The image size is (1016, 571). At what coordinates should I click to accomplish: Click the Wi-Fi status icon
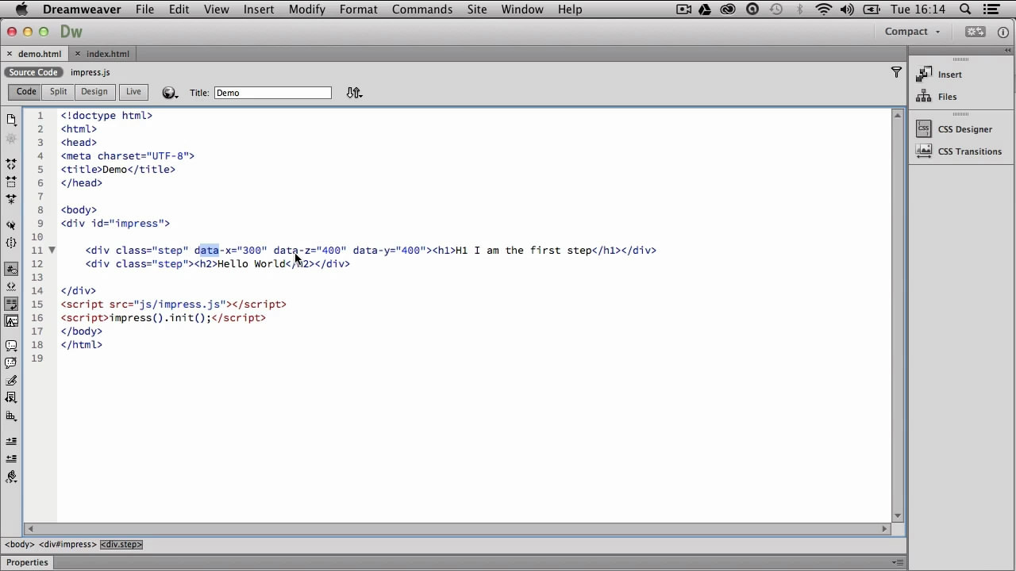(824, 10)
